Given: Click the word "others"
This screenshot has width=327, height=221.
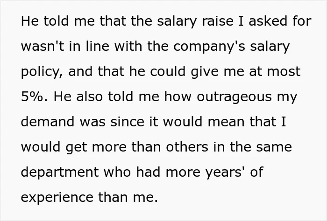Looking at the screenshot, I should tap(187, 147).
